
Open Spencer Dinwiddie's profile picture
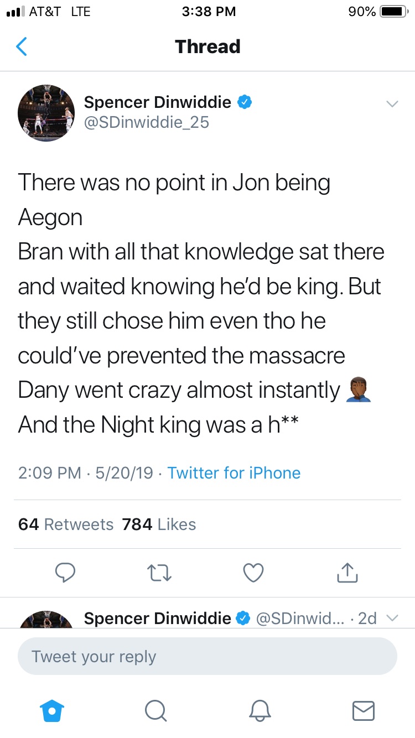coord(46,112)
